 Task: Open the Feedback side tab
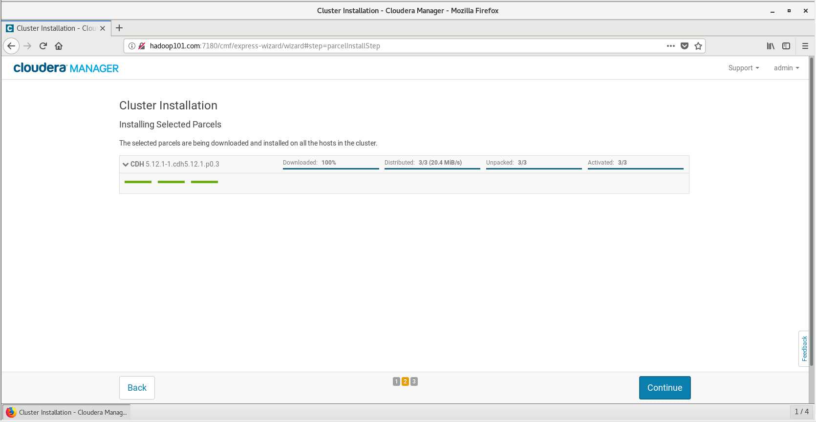pyautogui.click(x=804, y=349)
